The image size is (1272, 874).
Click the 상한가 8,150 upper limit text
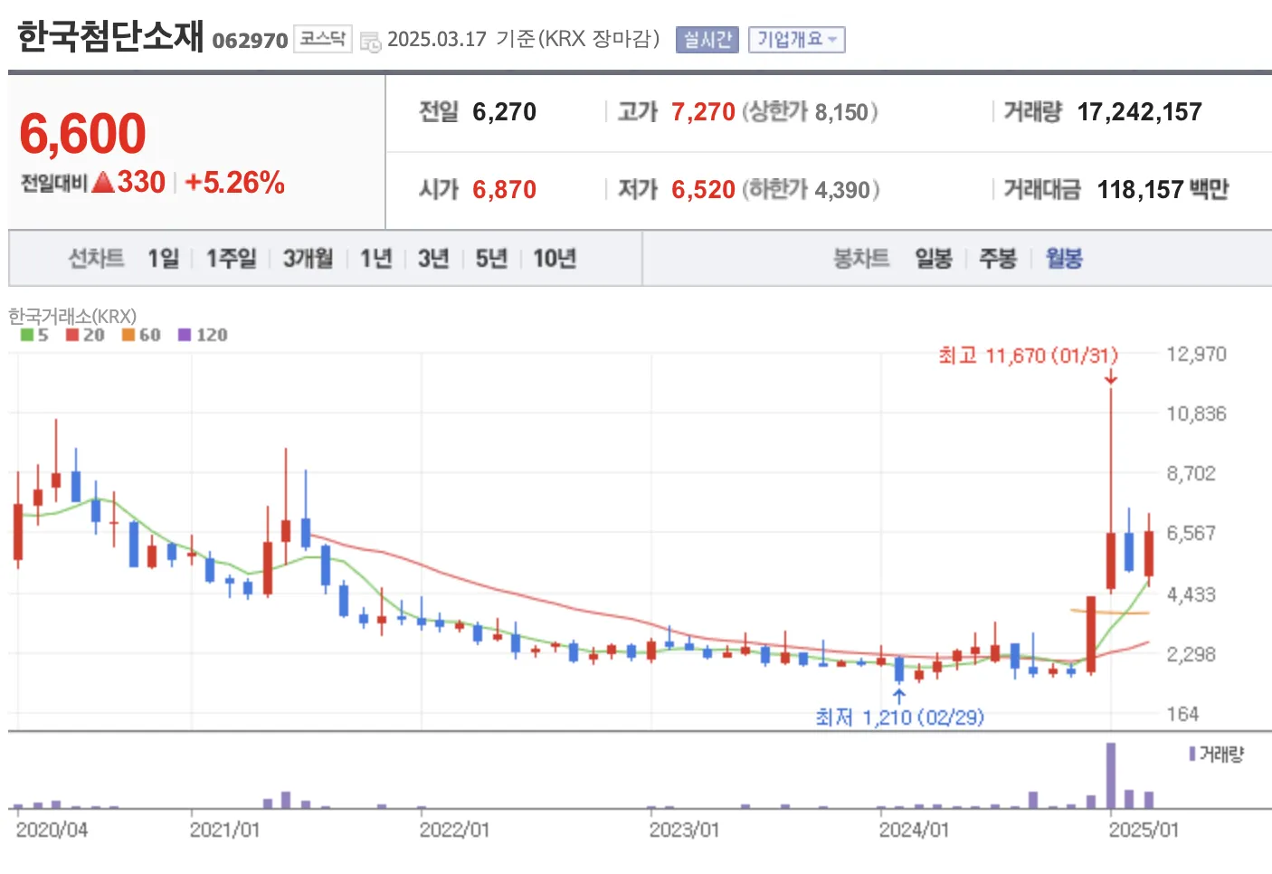pyautogui.click(x=810, y=112)
